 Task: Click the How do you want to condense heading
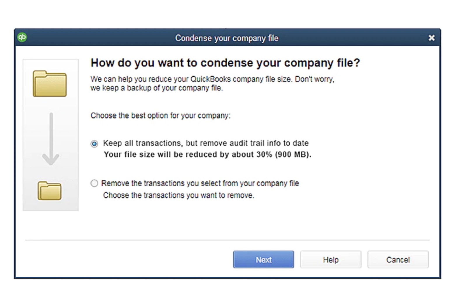(x=225, y=63)
